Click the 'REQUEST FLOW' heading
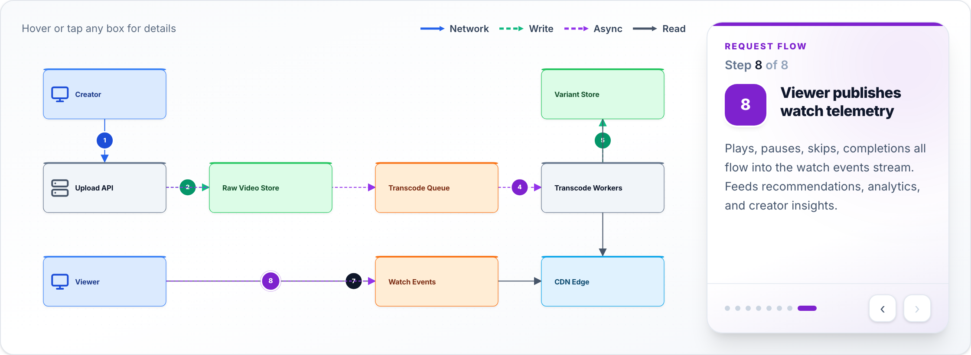This screenshot has width=971, height=355. pyautogui.click(x=766, y=46)
